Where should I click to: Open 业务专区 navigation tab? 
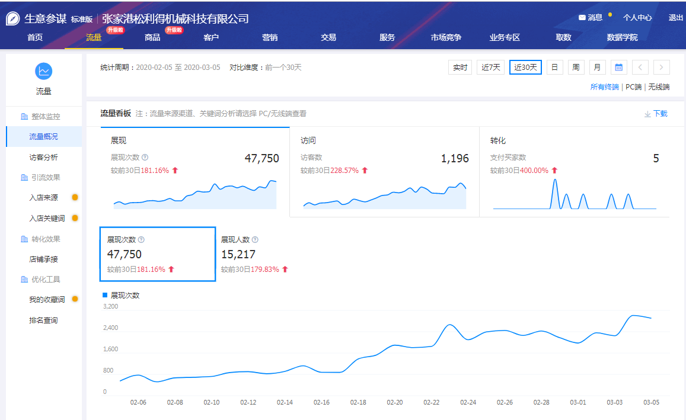coord(505,37)
